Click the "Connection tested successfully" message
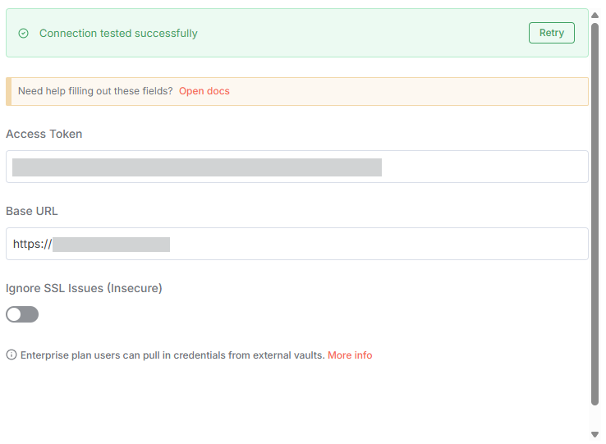606x444 pixels. tap(118, 34)
